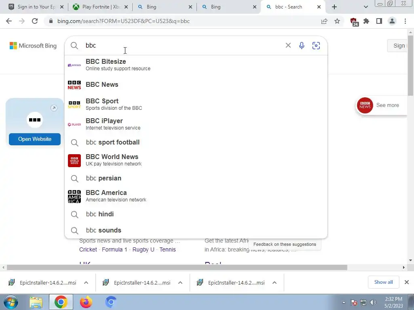Expand options for second EpicInstaller download
The height and width of the screenshot is (310, 414).
180,283
